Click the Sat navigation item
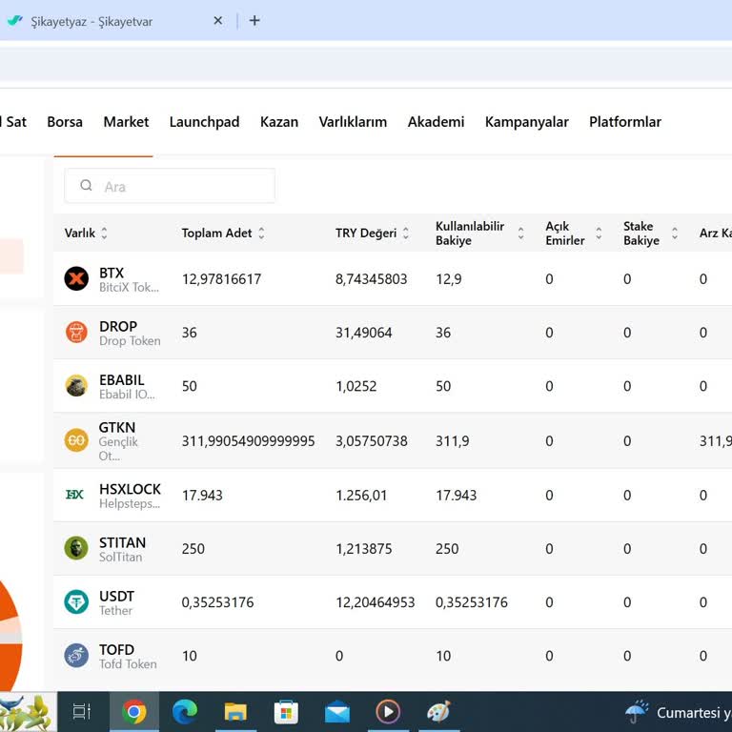732x732 pixels. [16, 122]
